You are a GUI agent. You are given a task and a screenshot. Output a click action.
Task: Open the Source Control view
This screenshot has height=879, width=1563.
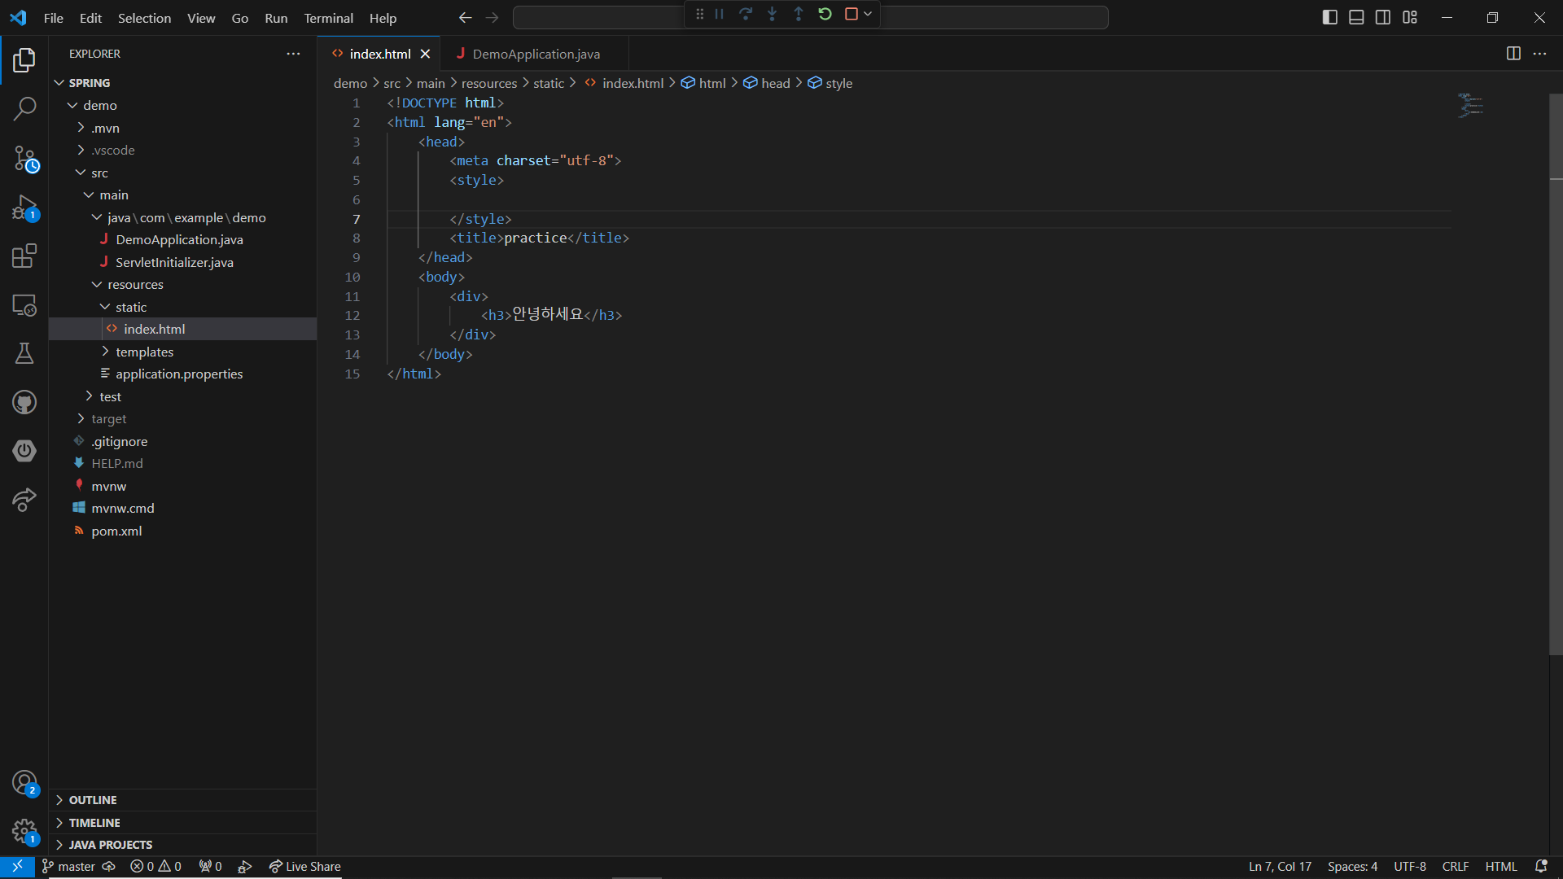point(24,158)
